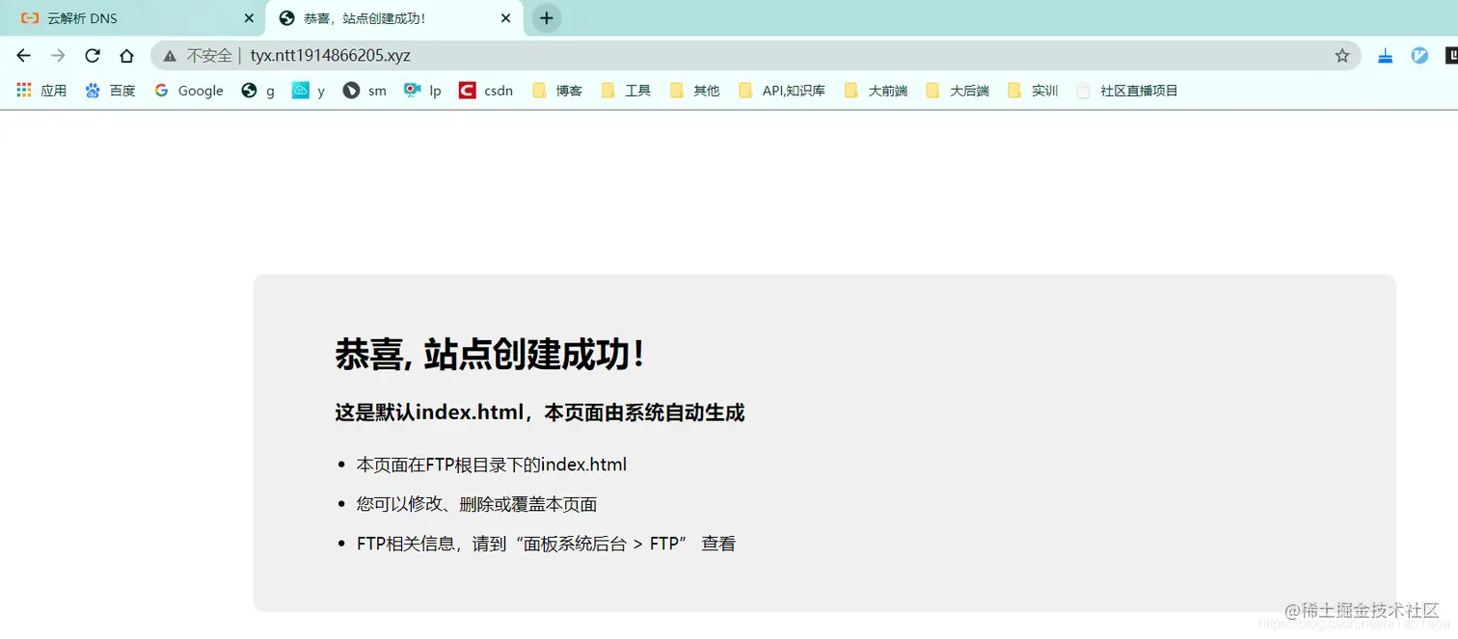Open the API,知识库 bookmark folder
This screenshot has height=639, width=1458.
pos(781,91)
